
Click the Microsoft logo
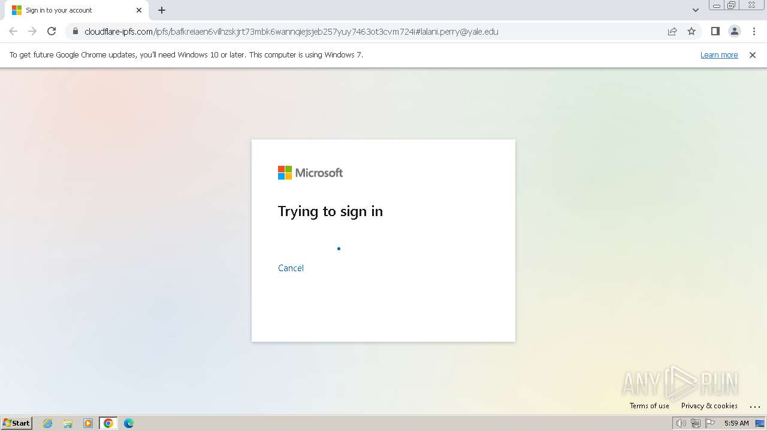pos(310,173)
